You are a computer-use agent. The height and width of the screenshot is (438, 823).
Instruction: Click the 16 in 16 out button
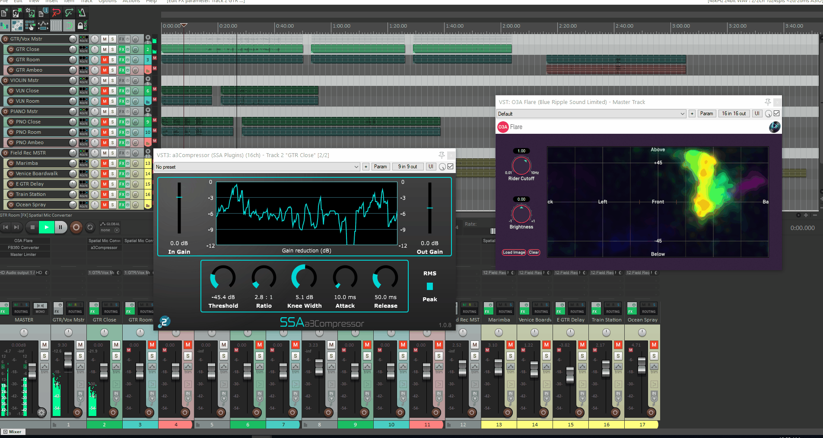pyautogui.click(x=734, y=113)
